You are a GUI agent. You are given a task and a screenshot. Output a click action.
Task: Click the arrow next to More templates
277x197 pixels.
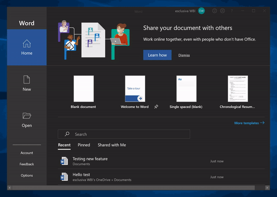(262, 123)
